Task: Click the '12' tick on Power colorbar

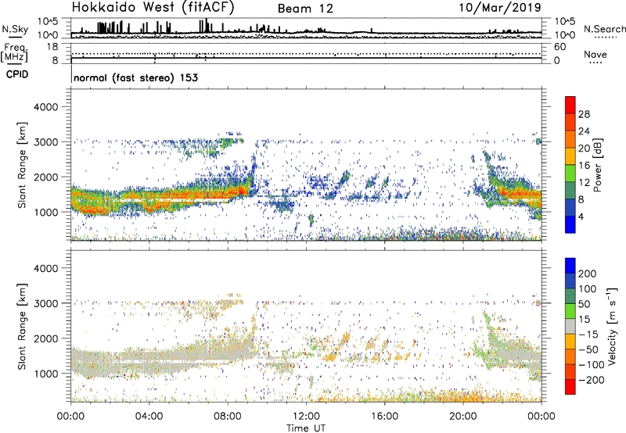Action: click(x=584, y=182)
